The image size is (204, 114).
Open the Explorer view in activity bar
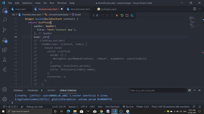coord(4,10)
